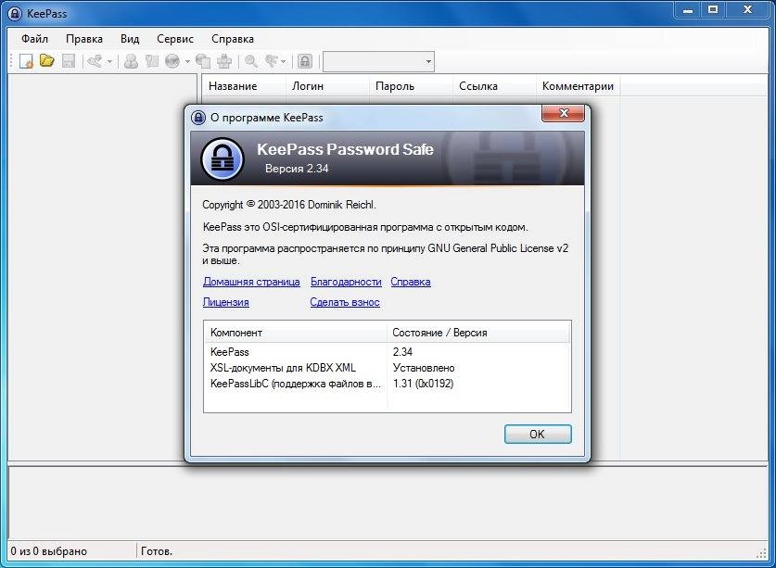Sort entries by Название column
The height and width of the screenshot is (568, 776).
point(245,86)
